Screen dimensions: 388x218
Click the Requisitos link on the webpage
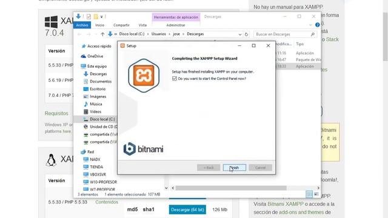[56, 113]
